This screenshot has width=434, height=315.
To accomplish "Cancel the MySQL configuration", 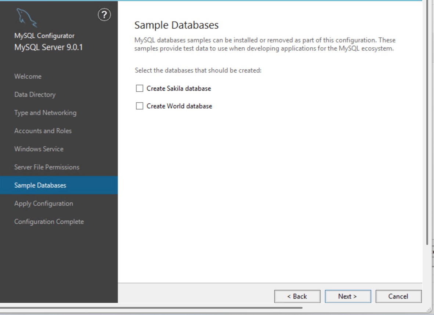I will pyautogui.click(x=398, y=296).
